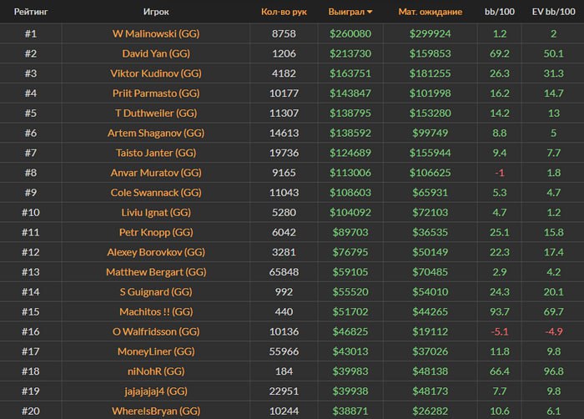Sort by Кол-во рук header
Screen dimensions: 584x419
284,12
